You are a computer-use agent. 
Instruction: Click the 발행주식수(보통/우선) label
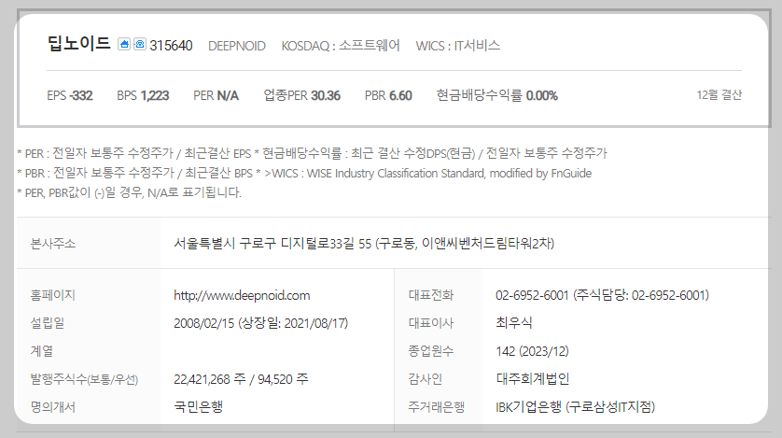pyautogui.click(x=84, y=379)
